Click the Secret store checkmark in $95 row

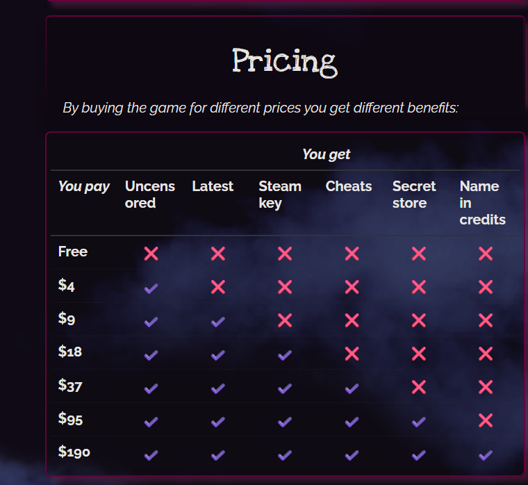tap(418, 421)
